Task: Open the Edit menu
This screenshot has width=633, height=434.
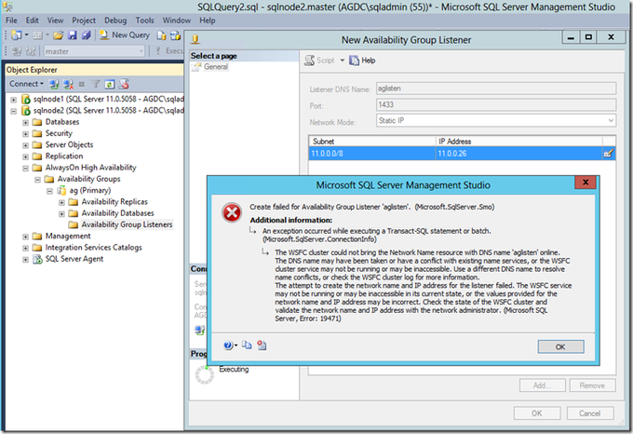Action: click(33, 20)
